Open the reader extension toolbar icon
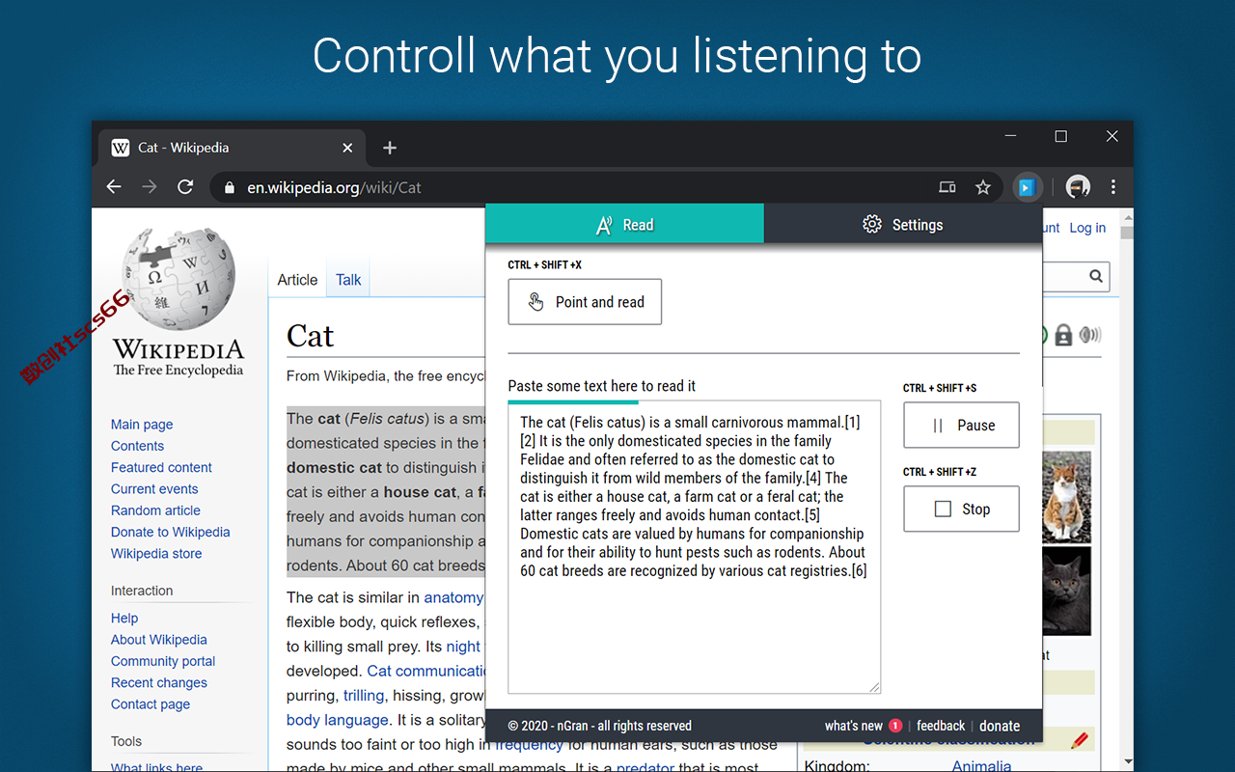Image resolution: width=1235 pixels, height=772 pixels. [1027, 187]
